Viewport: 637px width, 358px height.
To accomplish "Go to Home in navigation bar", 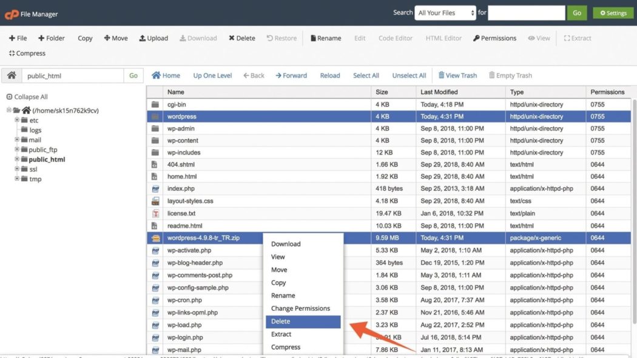I will (166, 75).
